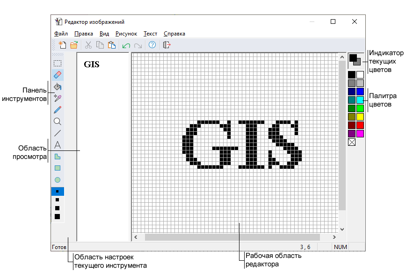Pick the yellow color swatch
Screen dimensions: 406x271
[x=360, y=117]
